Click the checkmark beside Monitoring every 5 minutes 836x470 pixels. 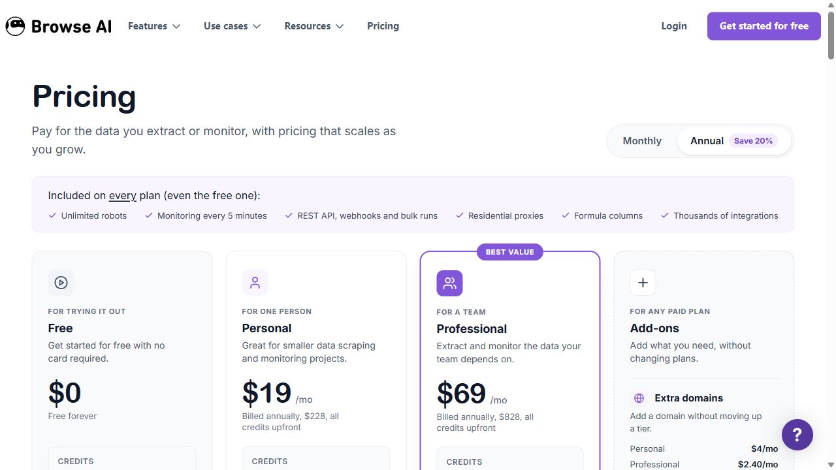tap(149, 215)
